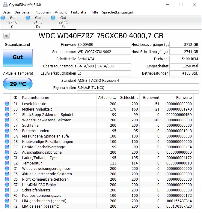Viewport: 202px width, 213px height.
Task: Click raw value 000000004172
Action: click(x=179, y=158)
